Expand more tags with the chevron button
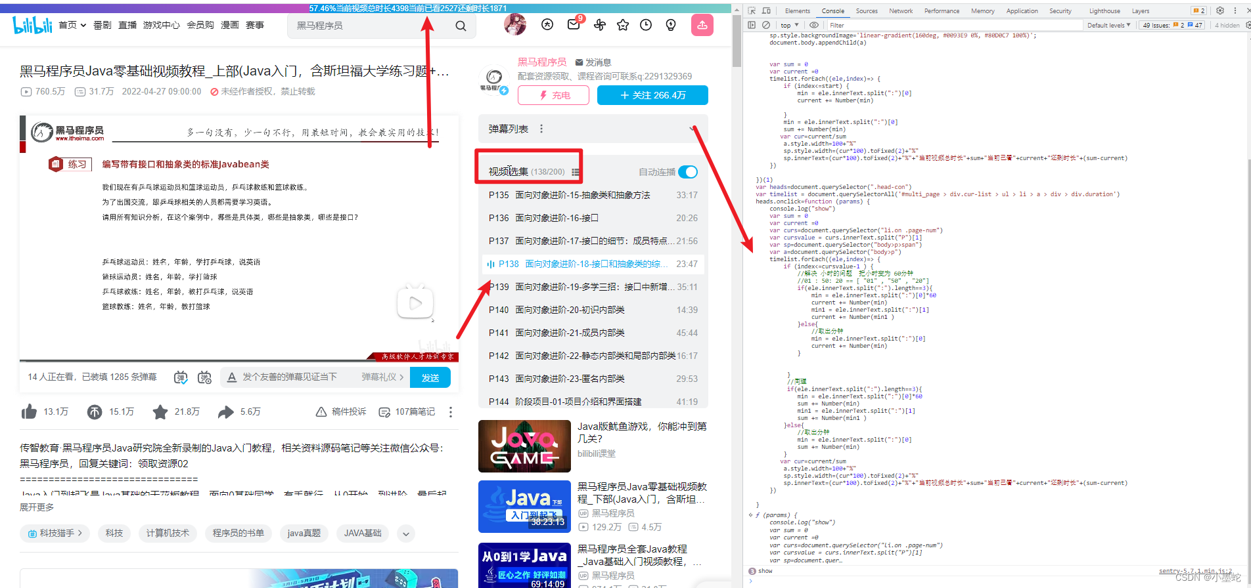 tap(406, 534)
